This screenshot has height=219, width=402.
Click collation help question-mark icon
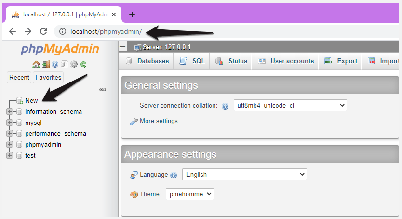click(x=225, y=106)
